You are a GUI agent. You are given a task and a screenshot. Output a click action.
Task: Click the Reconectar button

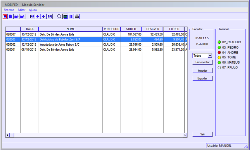tap(203, 62)
